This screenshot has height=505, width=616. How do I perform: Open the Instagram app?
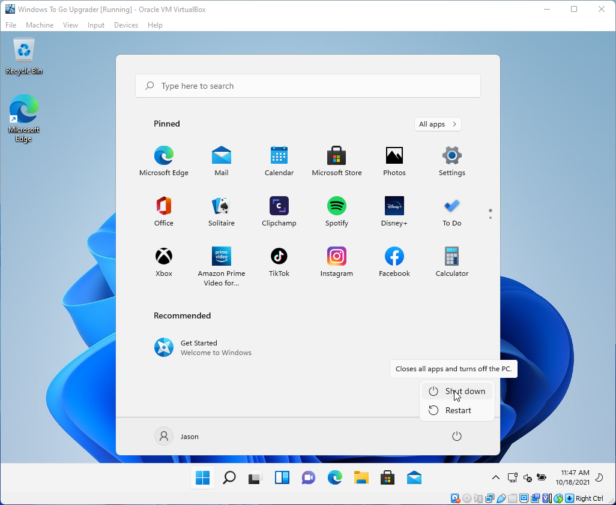point(337,261)
